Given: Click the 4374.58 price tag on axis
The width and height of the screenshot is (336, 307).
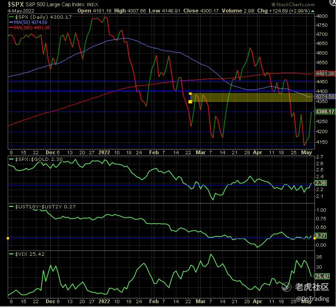Looking at the screenshot, I should point(325,97).
